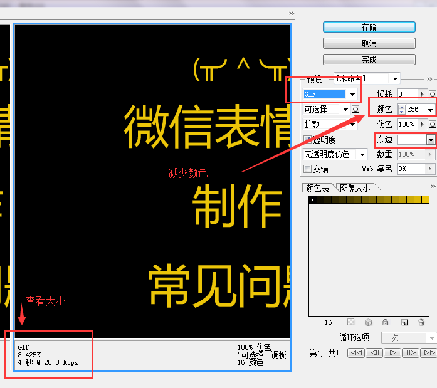
Task: Play the animation
Action: (x=392, y=353)
